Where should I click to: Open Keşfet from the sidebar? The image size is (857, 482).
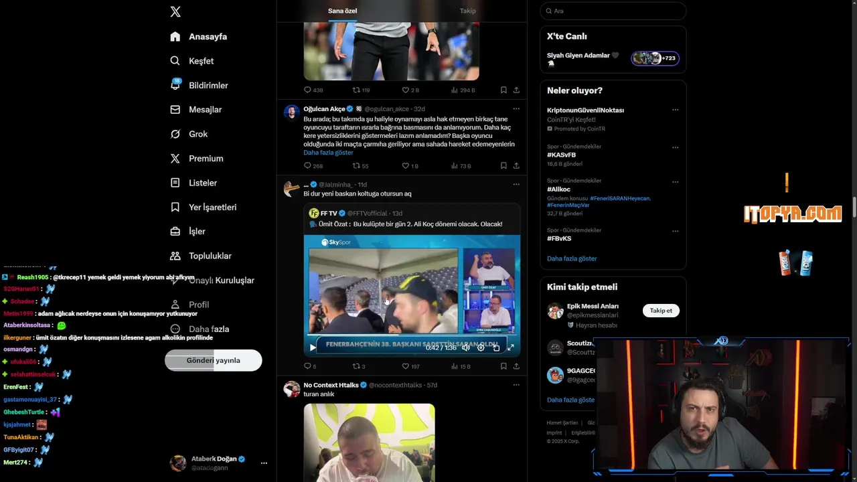coord(191,61)
